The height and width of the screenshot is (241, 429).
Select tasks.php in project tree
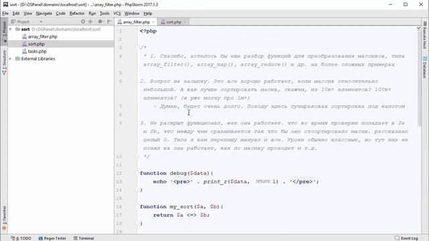coord(37,51)
